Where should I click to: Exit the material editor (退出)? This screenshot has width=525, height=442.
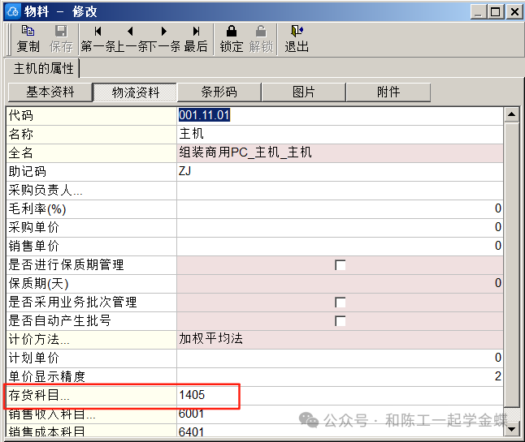(297, 38)
